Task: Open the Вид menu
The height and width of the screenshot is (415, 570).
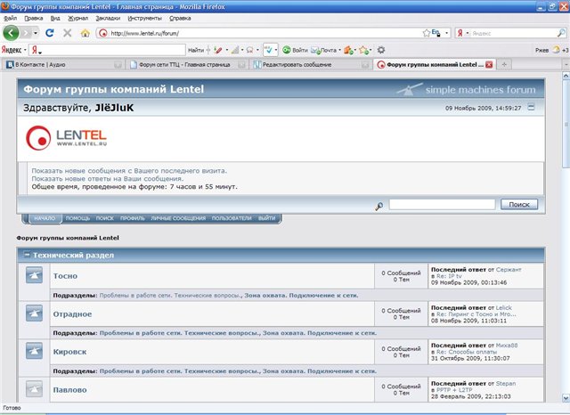Action: 55,18
